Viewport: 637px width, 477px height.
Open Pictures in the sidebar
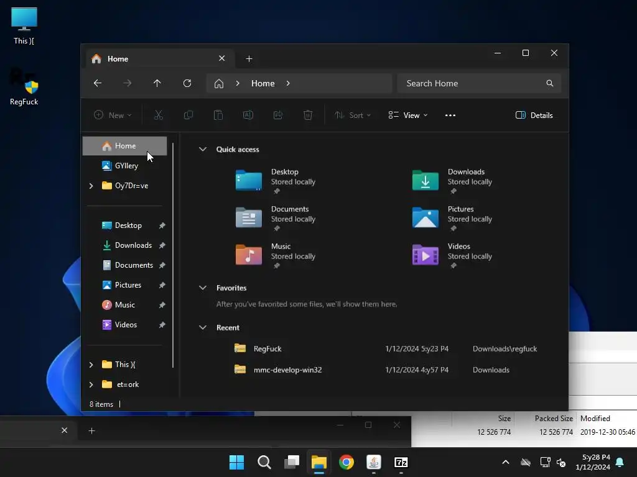pos(128,284)
